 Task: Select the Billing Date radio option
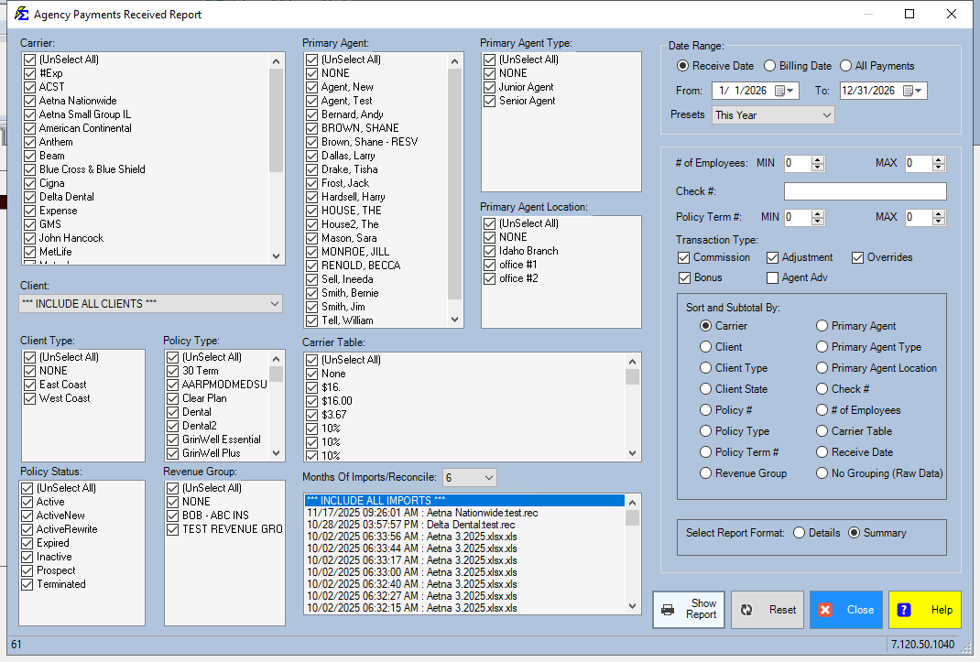pos(770,66)
